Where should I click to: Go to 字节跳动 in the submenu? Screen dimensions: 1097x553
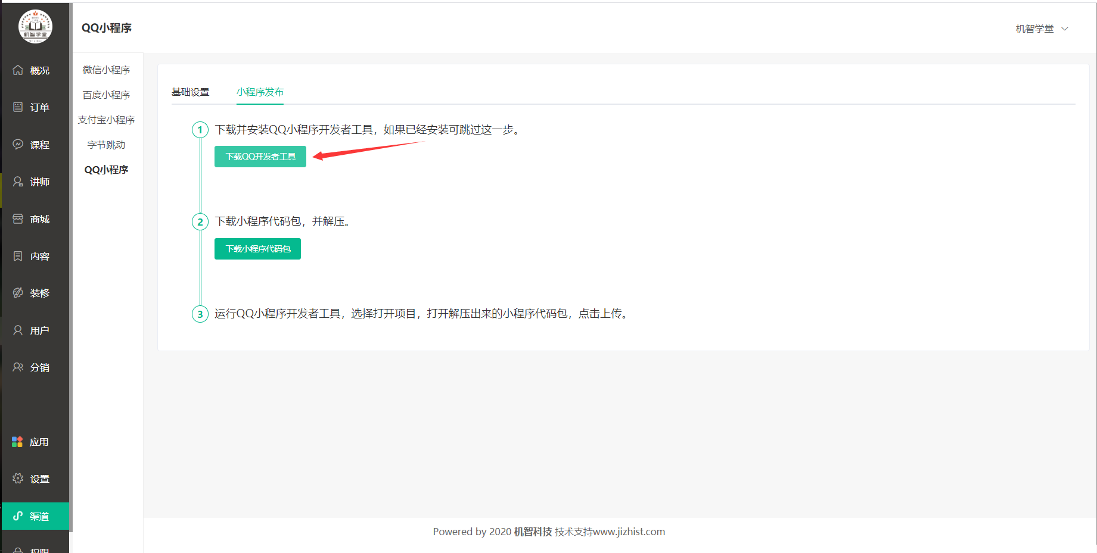point(106,145)
